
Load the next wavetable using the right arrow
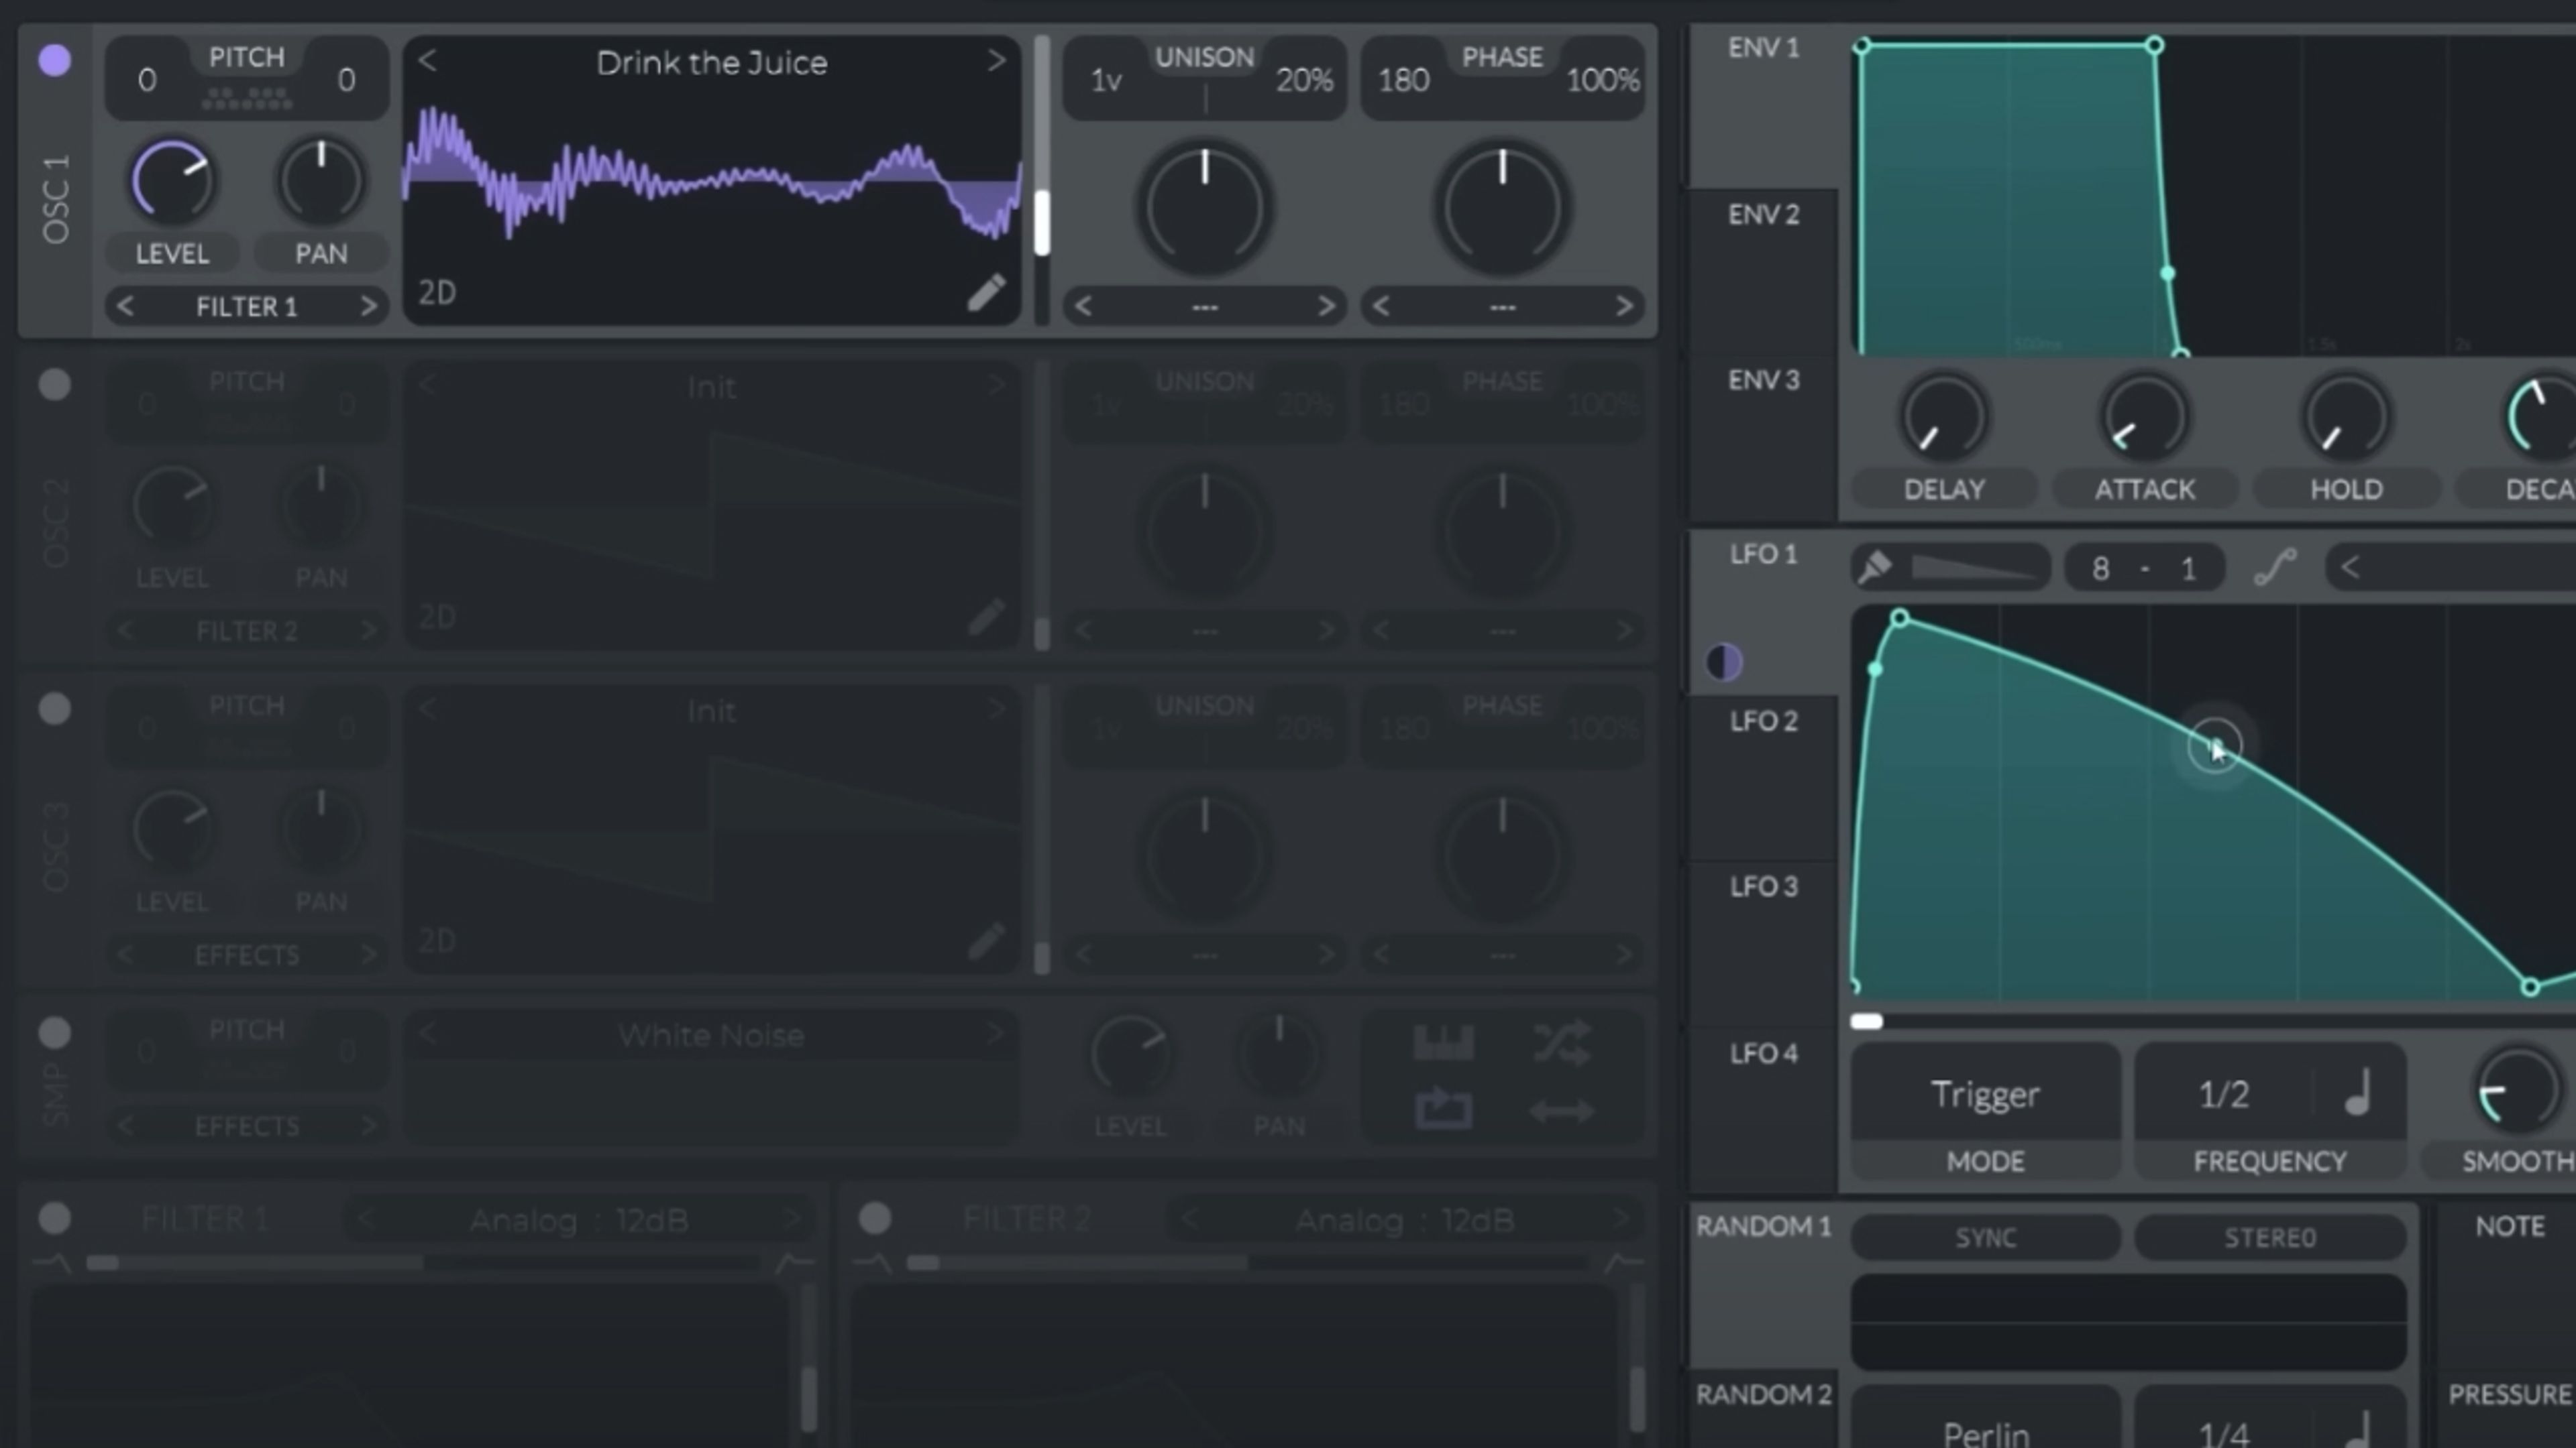[x=996, y=62]
